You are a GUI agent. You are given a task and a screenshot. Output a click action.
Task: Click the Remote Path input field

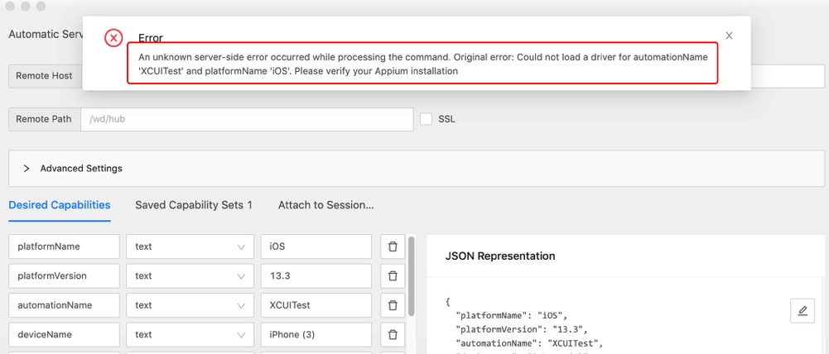247,119
